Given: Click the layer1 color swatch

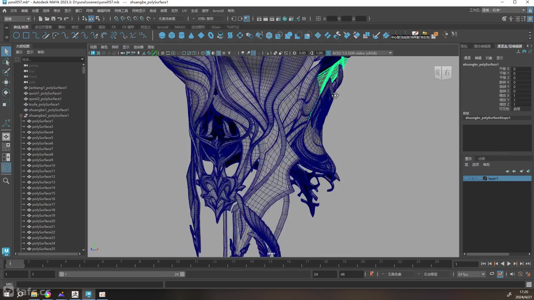Looking at the screenshot, I should point(485,178).
